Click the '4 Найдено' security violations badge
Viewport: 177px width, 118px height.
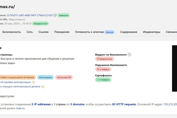coord(103,69)
